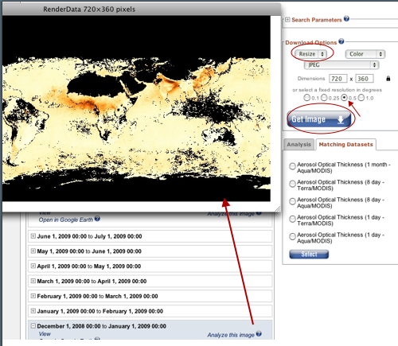Open help icon next to Download Options
The width and height of the screenshot is (398, 346).
(341, 41)
